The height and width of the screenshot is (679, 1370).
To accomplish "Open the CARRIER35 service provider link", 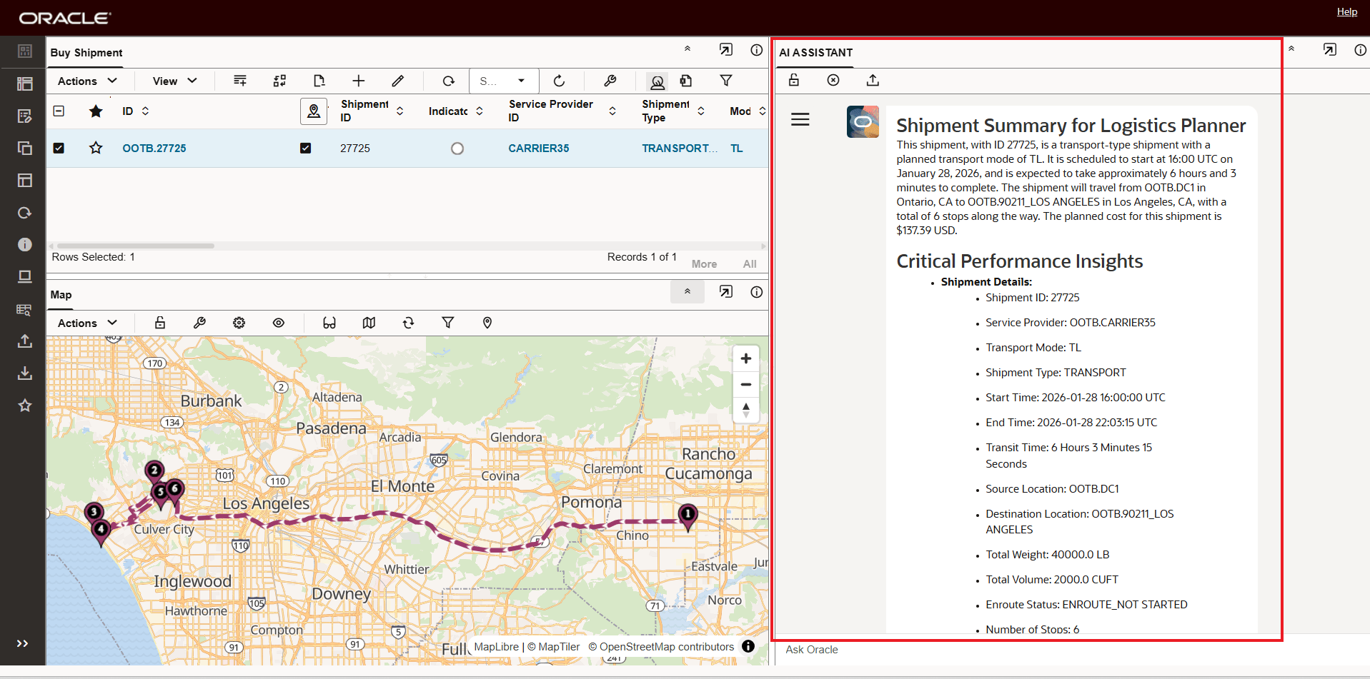I will click(539, 149).
